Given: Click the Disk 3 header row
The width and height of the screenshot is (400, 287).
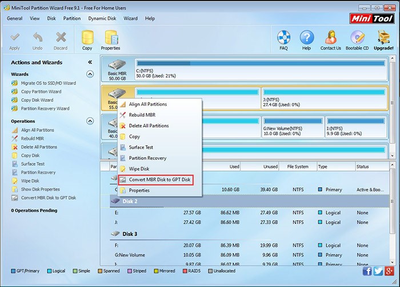Looking at the screenshot, I should click(250, 234).
